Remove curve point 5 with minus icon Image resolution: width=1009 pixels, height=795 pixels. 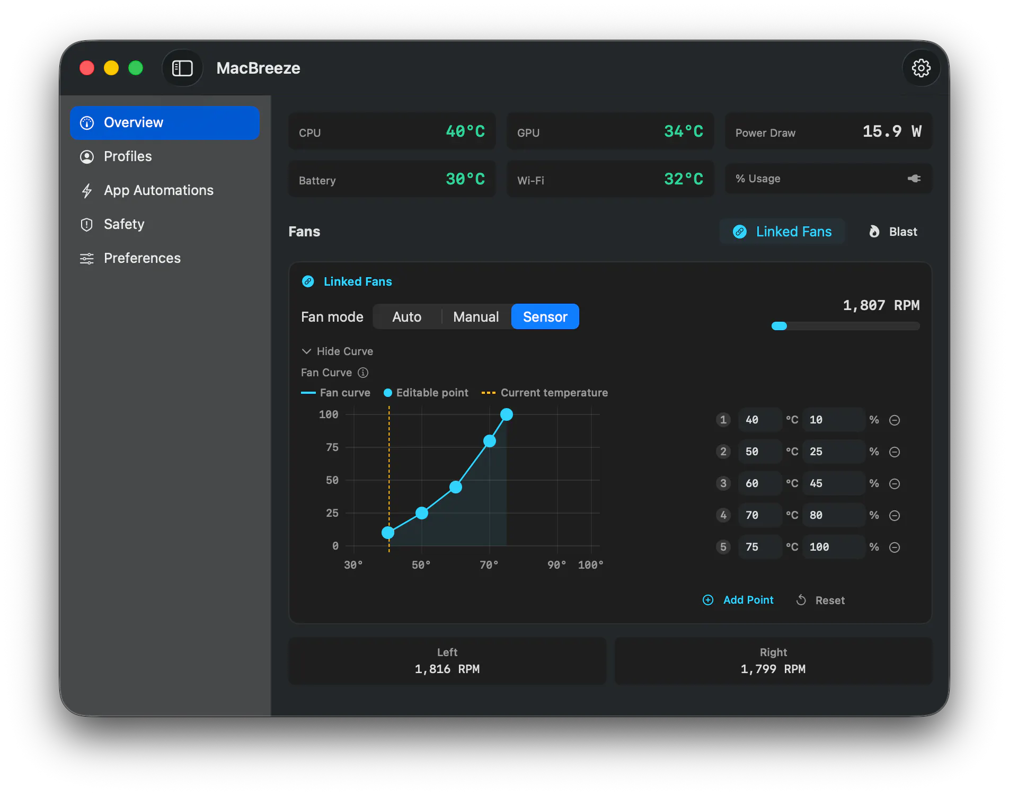point(895,547)
